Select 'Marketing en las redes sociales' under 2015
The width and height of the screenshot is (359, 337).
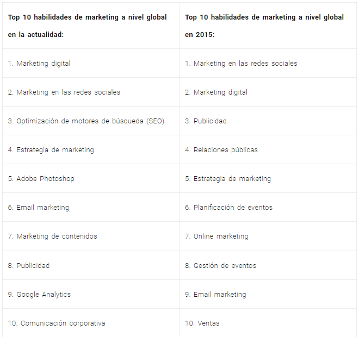268,63
